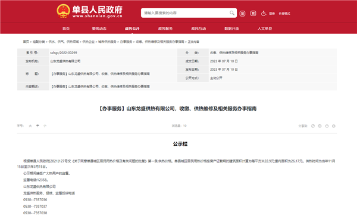Viewport: 357px width, 222px height.
Task: Set font size to medium (中)
Action: pyautogui.click(x=38, y=126)
